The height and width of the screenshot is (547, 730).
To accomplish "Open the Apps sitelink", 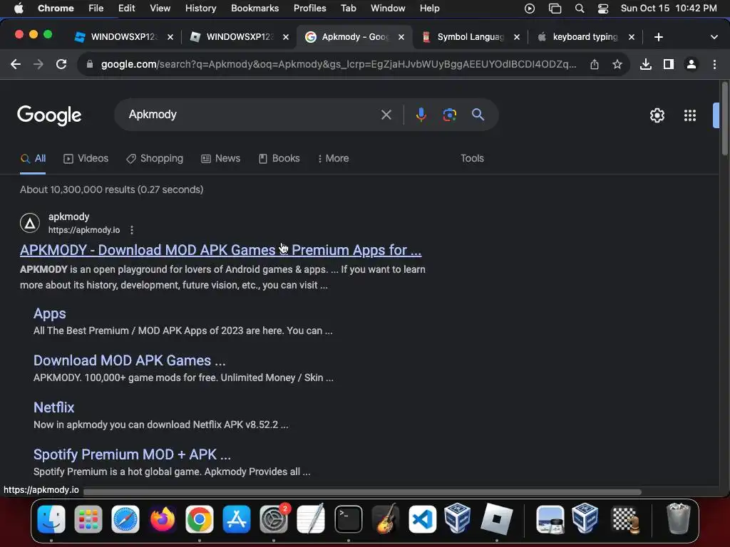I will 49,314.
